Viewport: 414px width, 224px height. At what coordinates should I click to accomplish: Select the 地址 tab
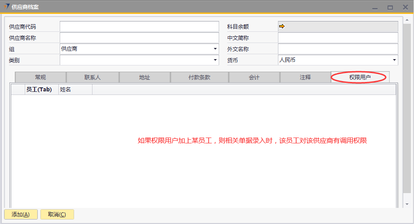pos(145,78)
